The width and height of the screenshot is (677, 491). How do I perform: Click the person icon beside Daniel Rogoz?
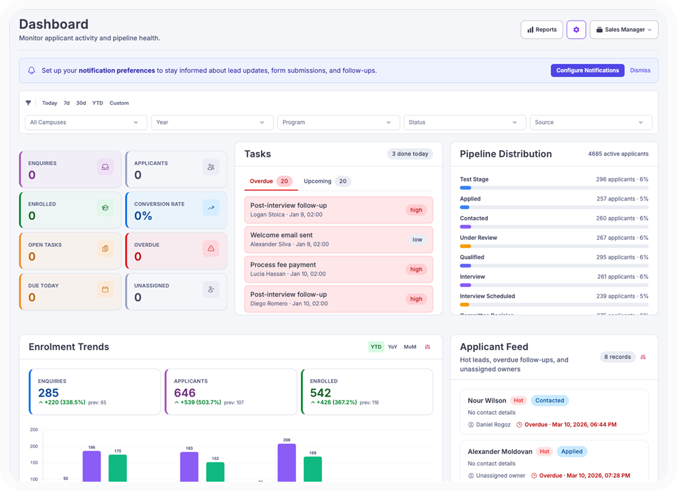(471, 425)
